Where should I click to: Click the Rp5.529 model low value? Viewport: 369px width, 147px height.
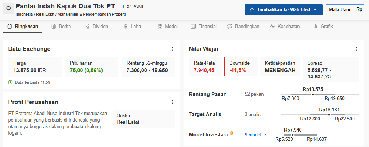(x=284, y=139)
